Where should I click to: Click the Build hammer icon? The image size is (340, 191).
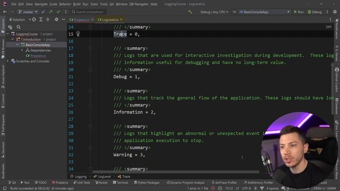190,12
